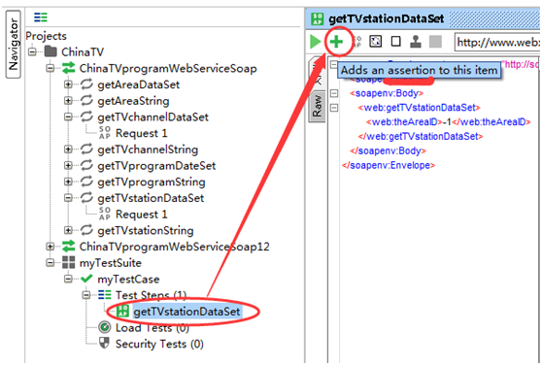
Task: Click the grid list icon above Projects
Action: pos(41,17)
